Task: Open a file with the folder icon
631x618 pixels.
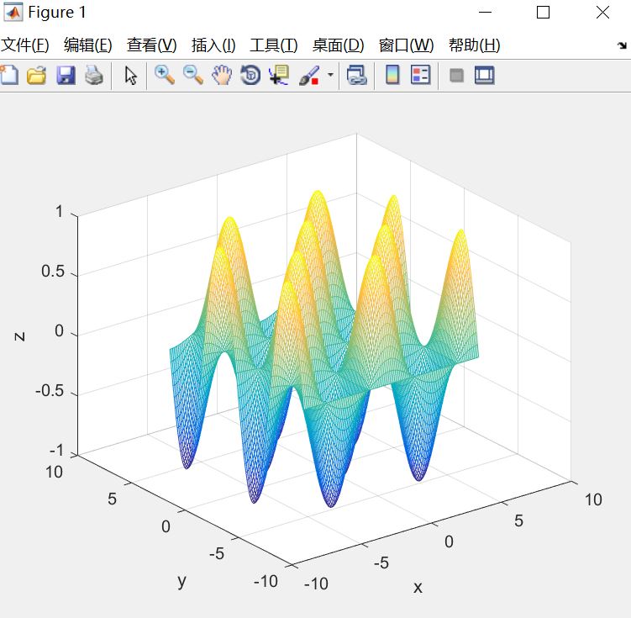Action: pos(36,76)
